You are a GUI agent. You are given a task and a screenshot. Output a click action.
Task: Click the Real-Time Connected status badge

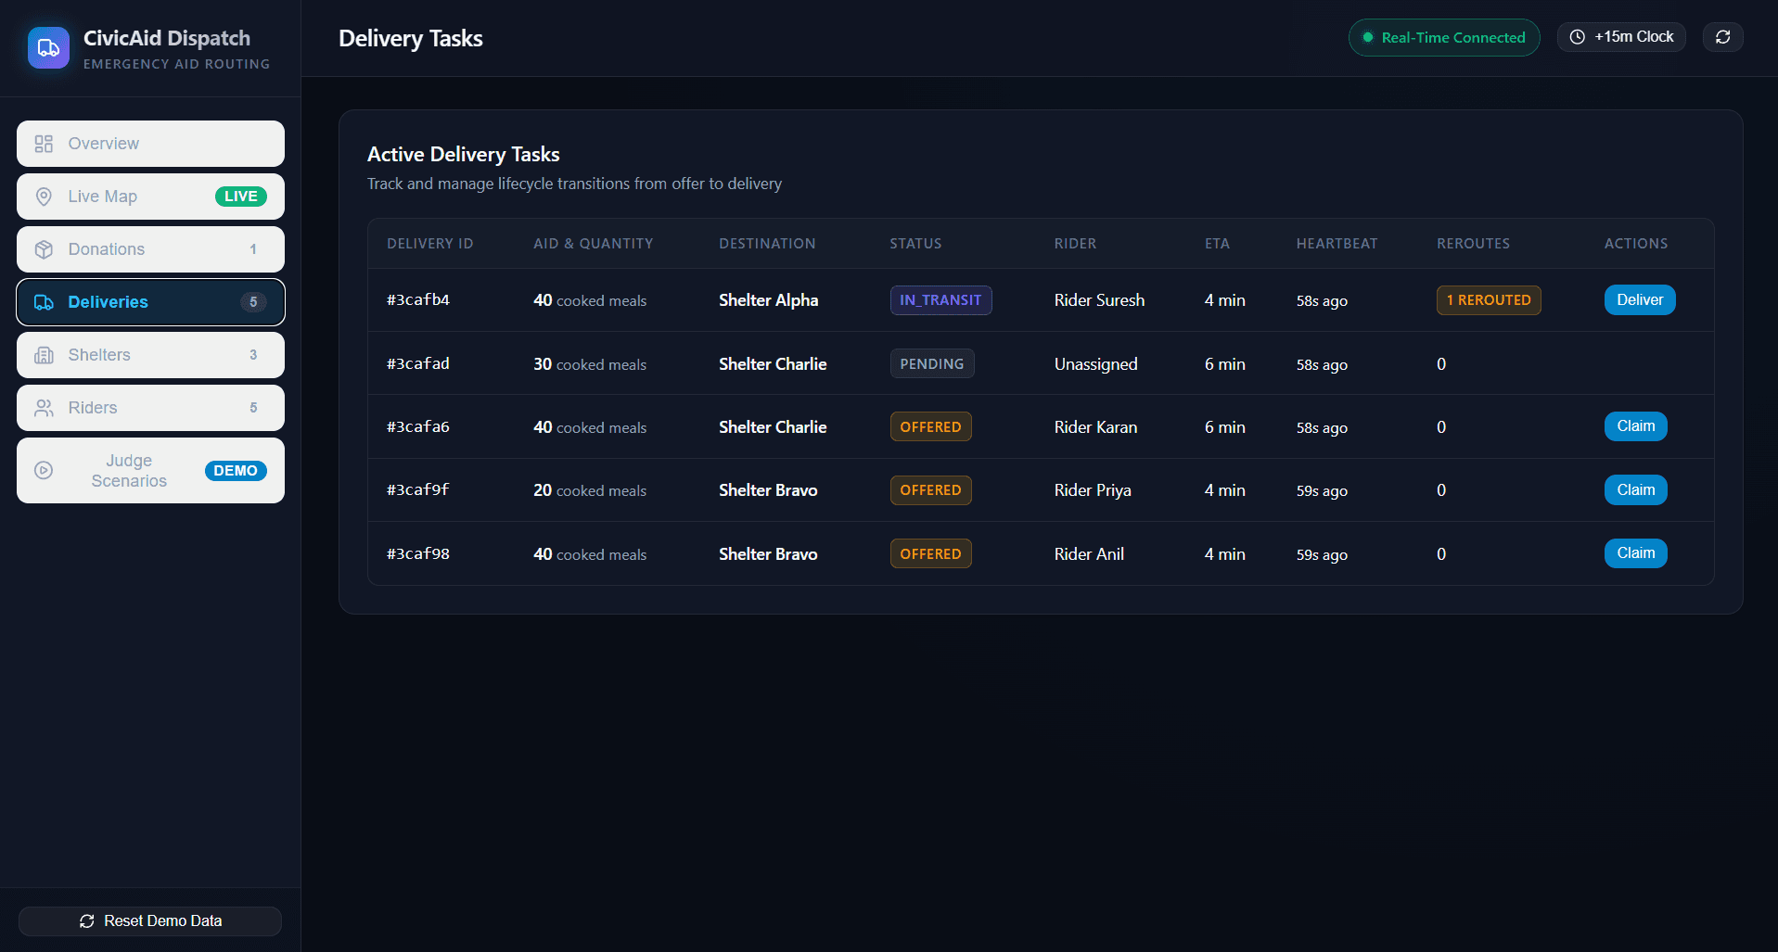(x=1444, y=37)
